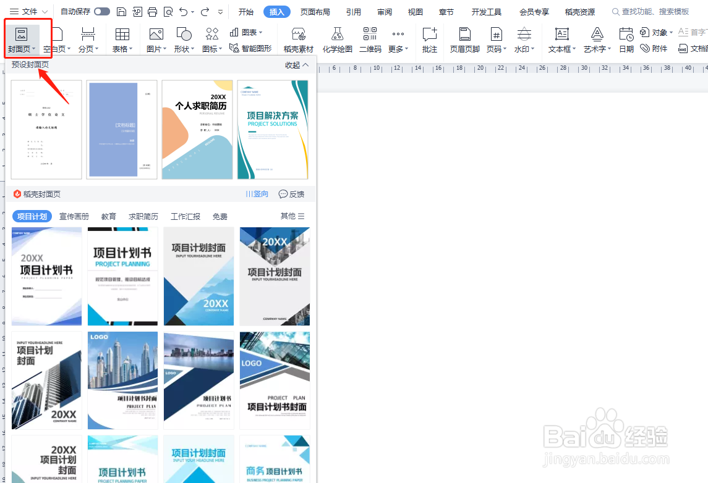
Task: Select the 工作汇报 category filter
Action: [185, 216]
